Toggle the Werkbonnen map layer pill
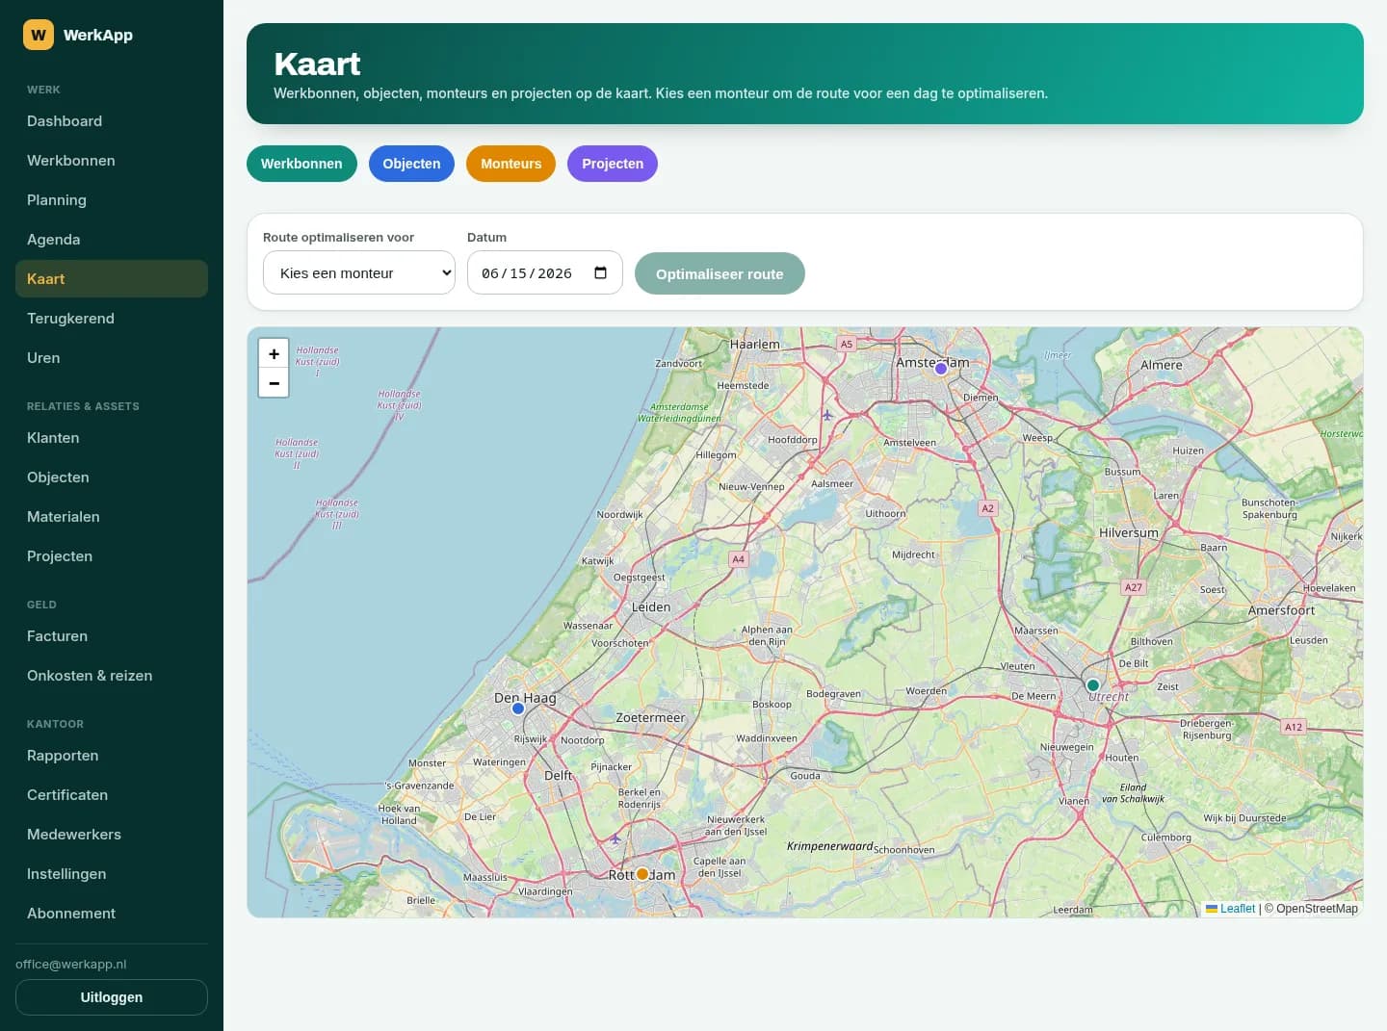Viewport: 1387px width, 1031px height. 301,164
